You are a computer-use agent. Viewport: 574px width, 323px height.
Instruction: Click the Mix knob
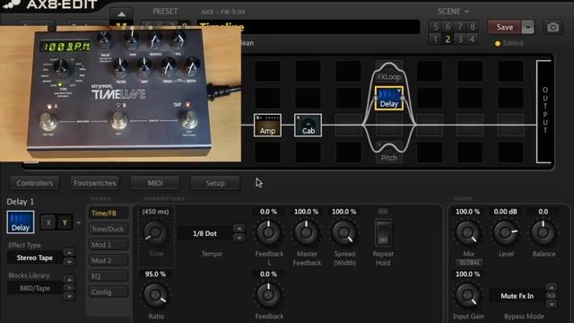point(467,232)
